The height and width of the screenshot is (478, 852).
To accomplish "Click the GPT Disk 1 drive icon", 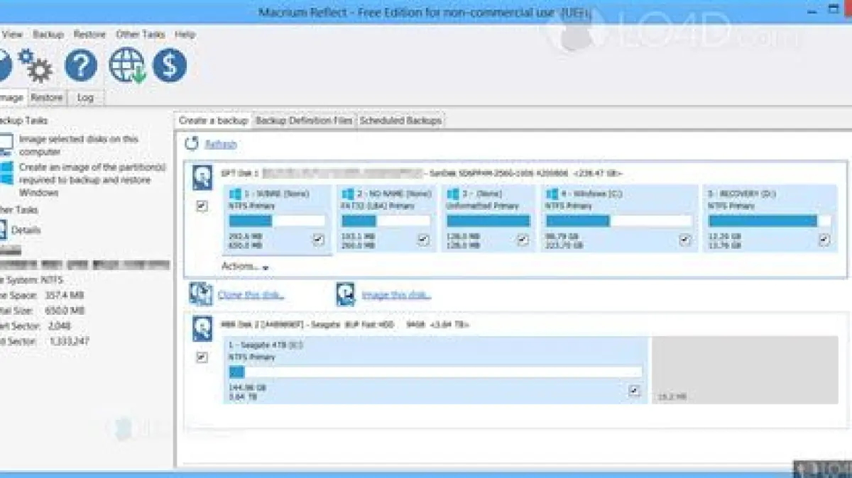I will pyautogui.click(x=202, y=179).
